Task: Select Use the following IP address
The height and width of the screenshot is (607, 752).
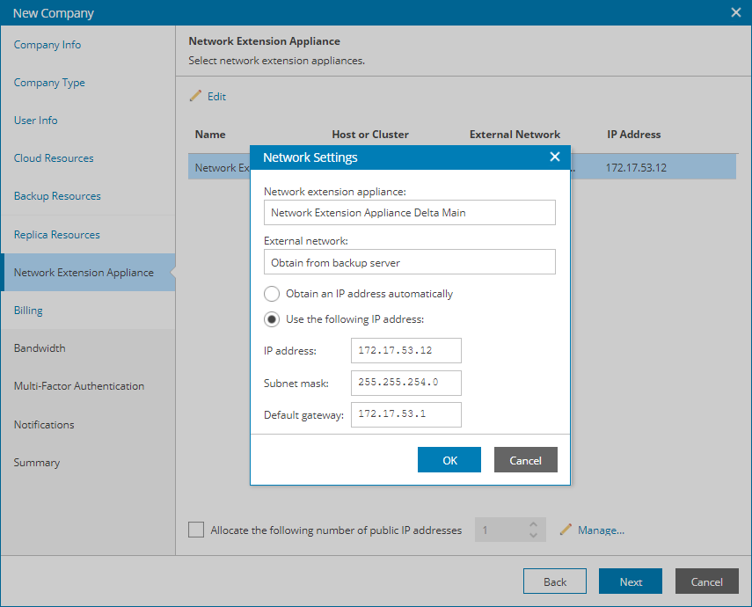Action: (272, 318)
